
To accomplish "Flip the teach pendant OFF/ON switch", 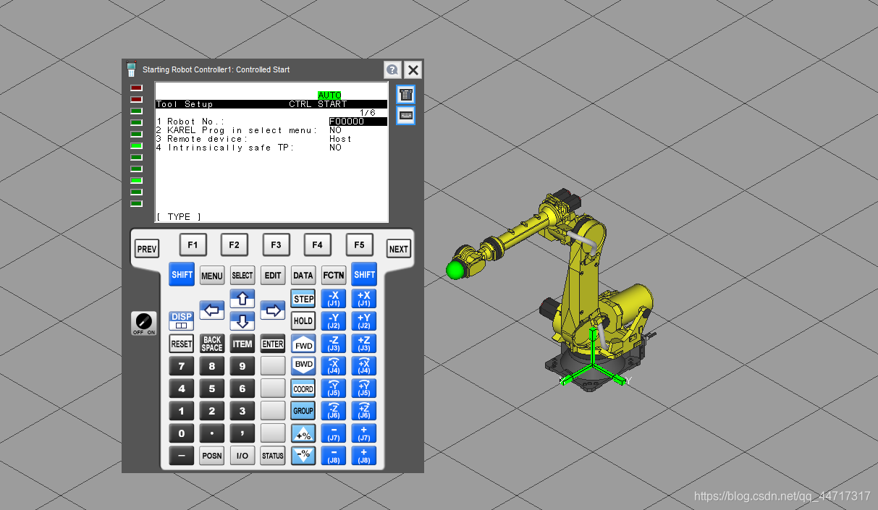I will pos(143,323).
